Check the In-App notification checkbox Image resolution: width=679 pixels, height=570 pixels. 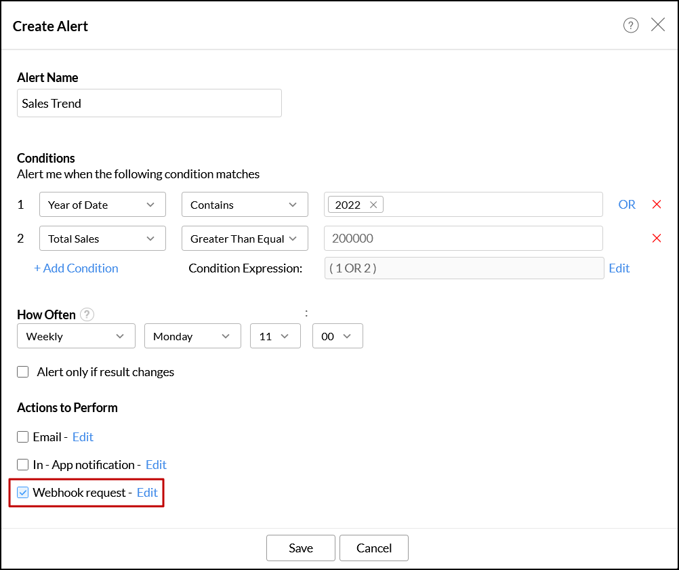(x=23, y=465)
